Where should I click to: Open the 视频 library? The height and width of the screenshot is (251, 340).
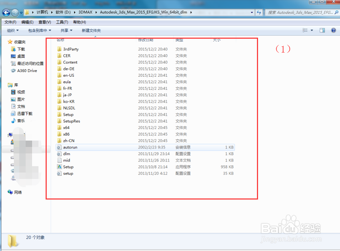(21, 92)
